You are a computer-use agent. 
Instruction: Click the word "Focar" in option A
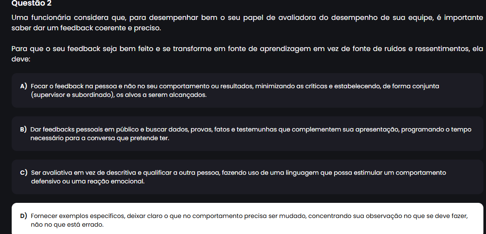[39, 86]
